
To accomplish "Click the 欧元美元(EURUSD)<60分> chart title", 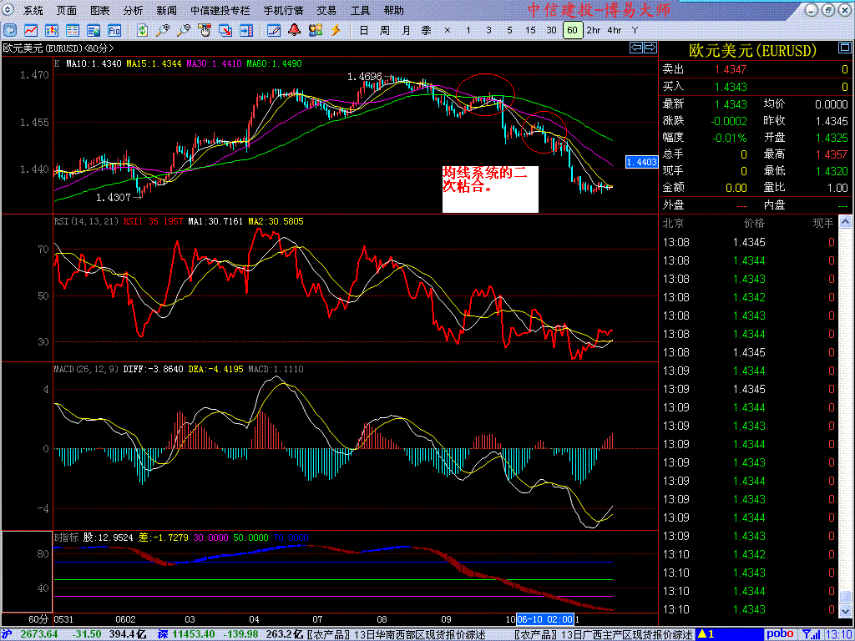I will [x=58, y=48].
